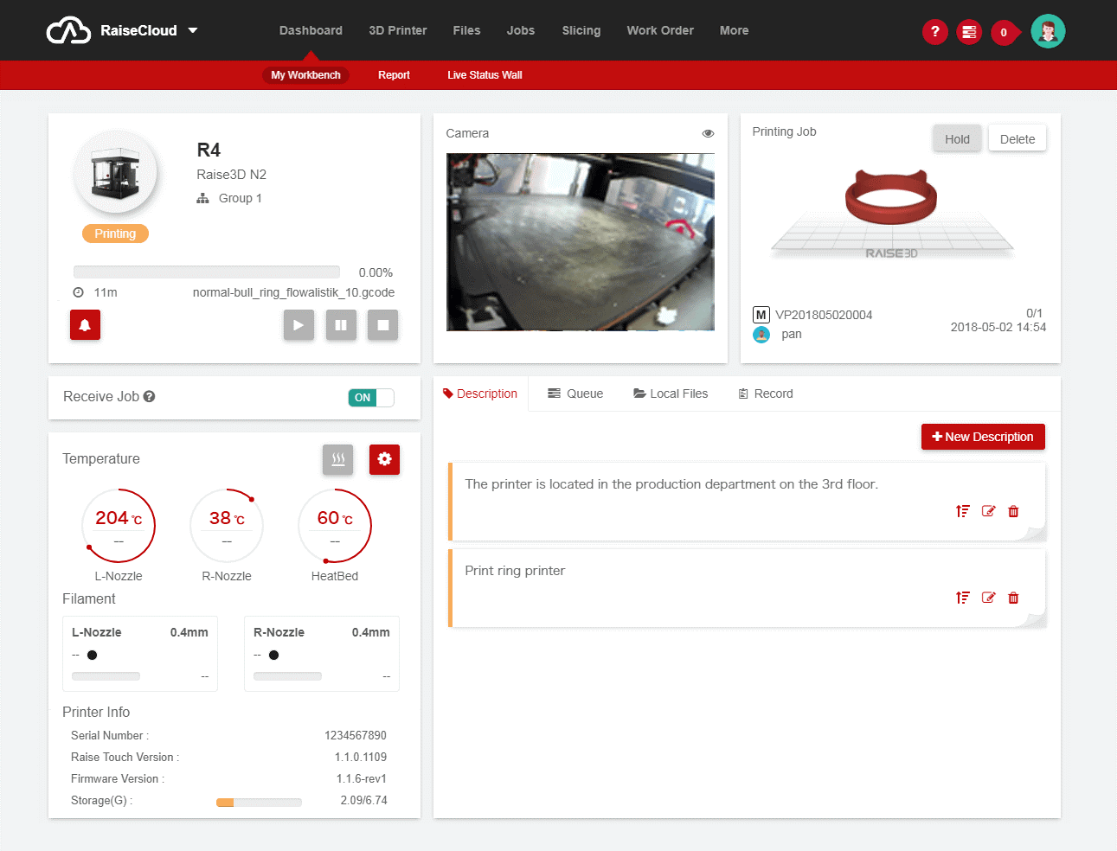Image resolution: width=1117 pixels, height=851 pixels.
Task: Open the Live Status Wall subtab
Action: coord(485,75)
